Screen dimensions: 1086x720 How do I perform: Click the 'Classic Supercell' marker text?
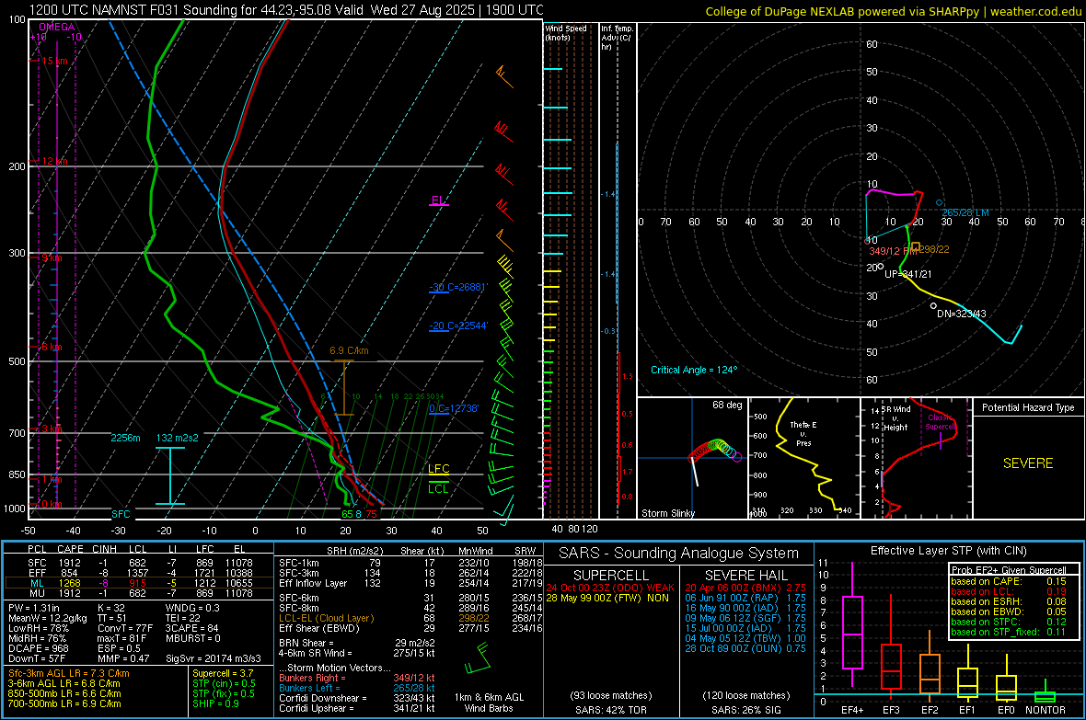tap(941, 422)
